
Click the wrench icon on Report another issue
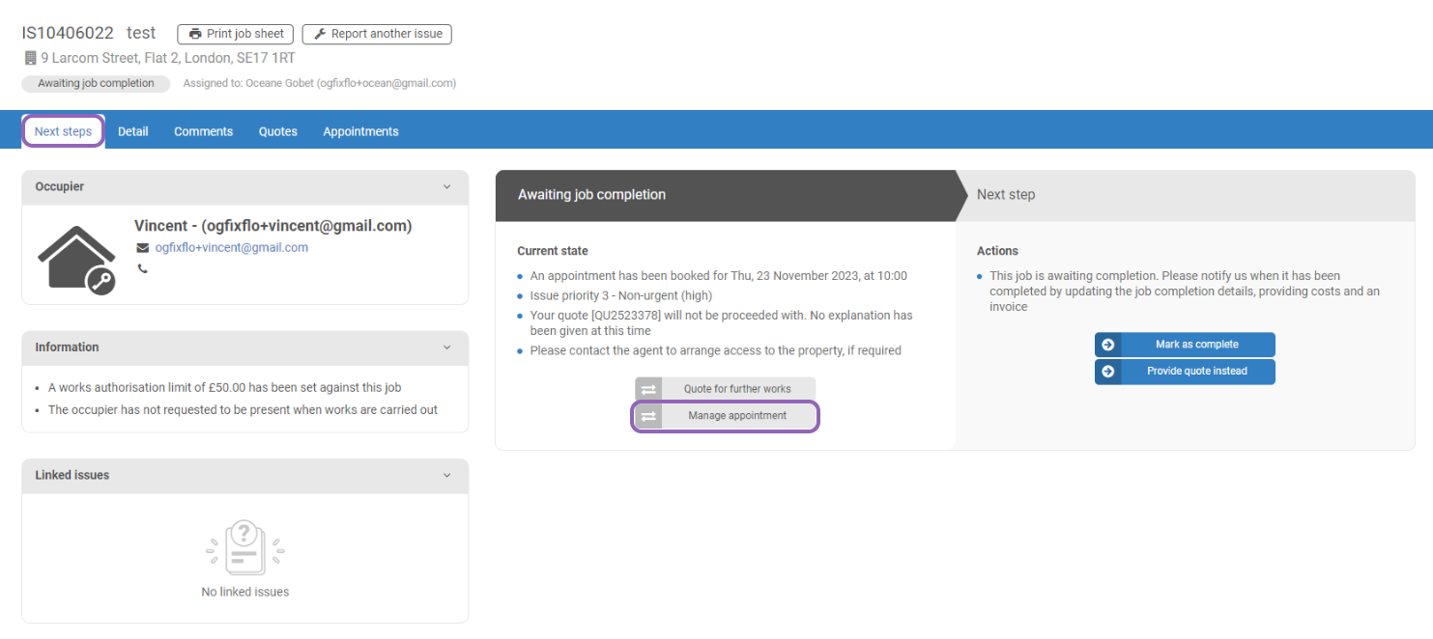(x=320, y=34)
